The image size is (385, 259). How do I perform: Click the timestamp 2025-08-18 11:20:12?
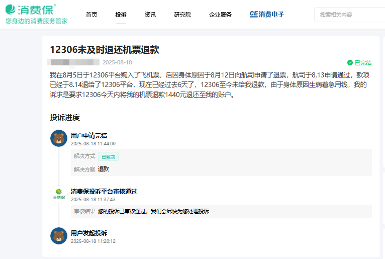click(x=93, y=241)
